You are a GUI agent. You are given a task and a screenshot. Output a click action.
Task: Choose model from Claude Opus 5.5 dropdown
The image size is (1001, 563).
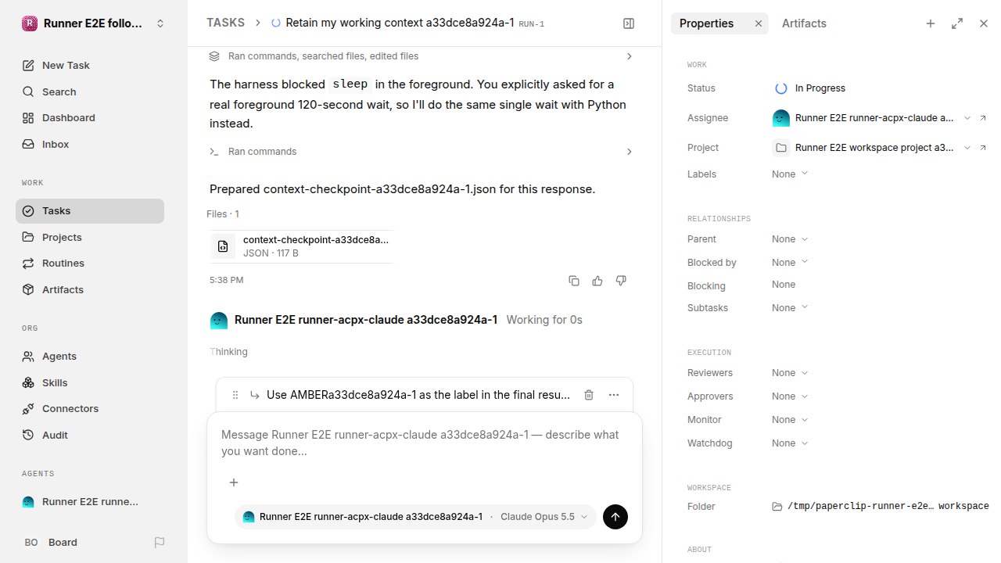pyautogui.click(x=544, y=517)
